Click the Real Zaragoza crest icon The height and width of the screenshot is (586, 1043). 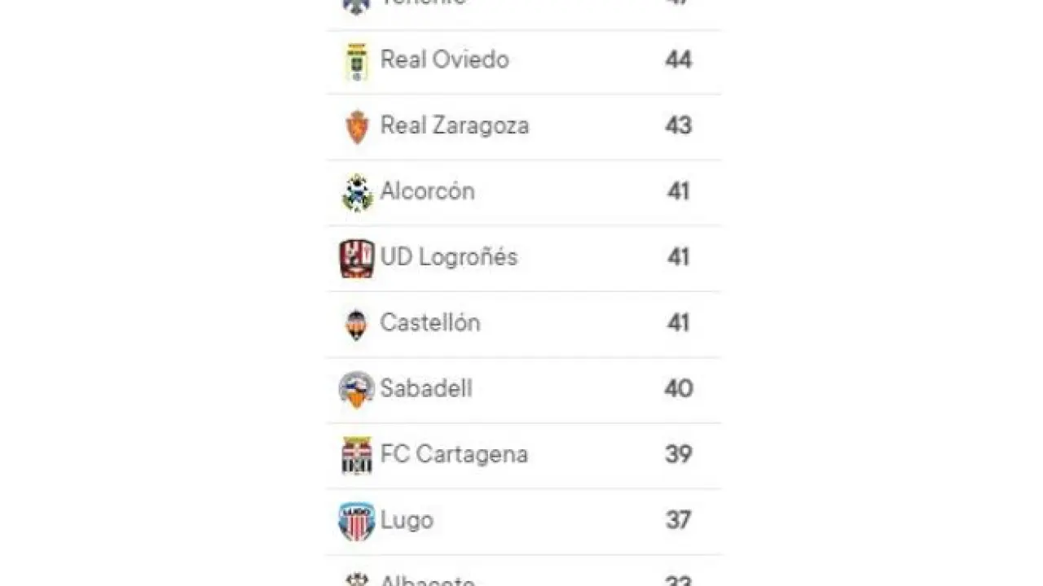pyautogui.click(x=357, y=127)
